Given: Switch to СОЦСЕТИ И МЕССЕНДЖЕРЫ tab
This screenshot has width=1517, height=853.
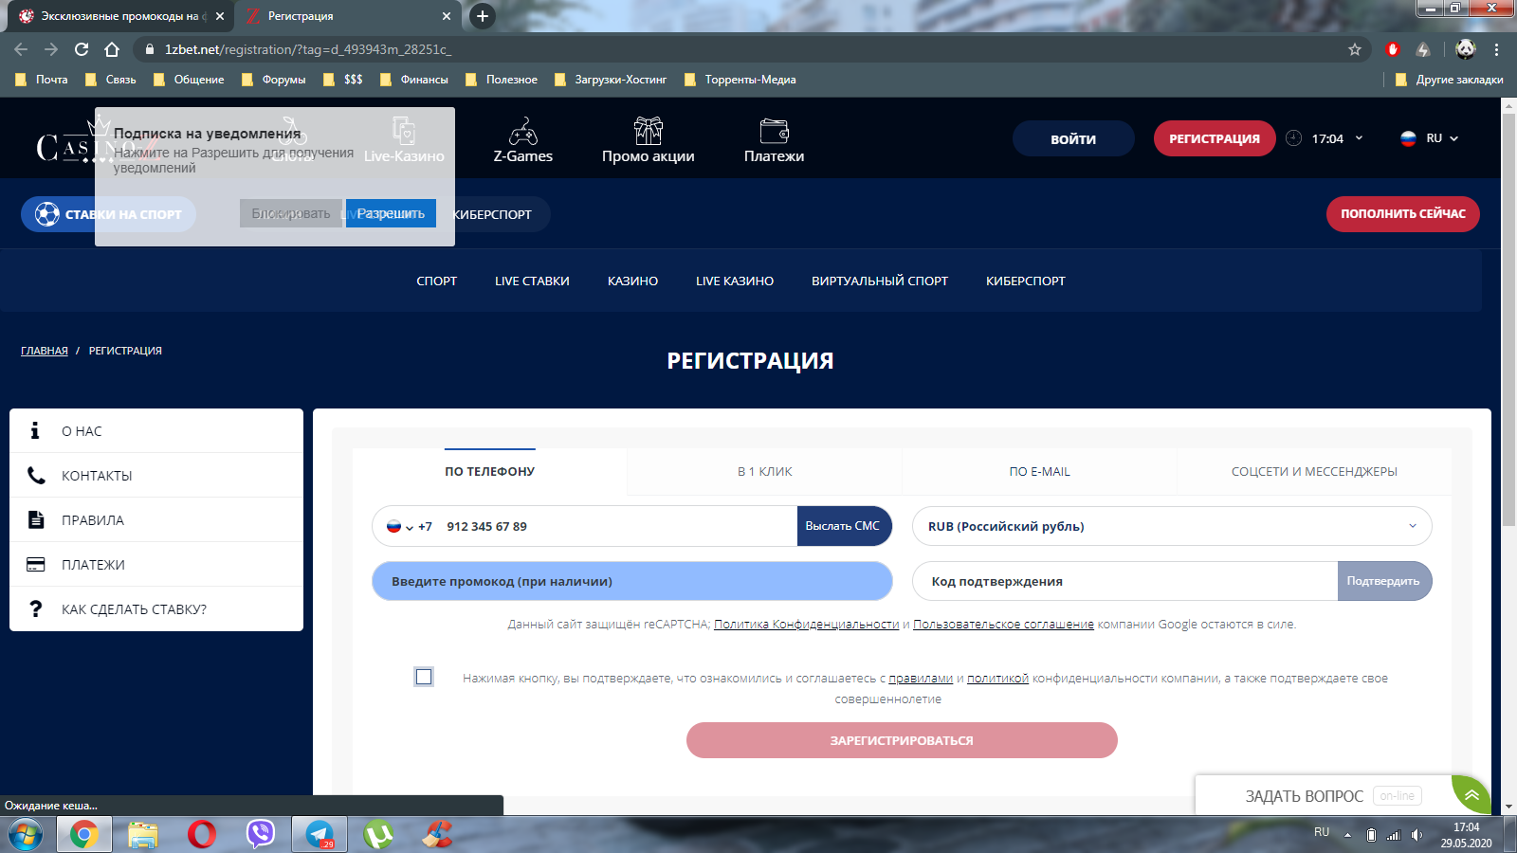Looking at the screenshot, I should pos(1314,471).
